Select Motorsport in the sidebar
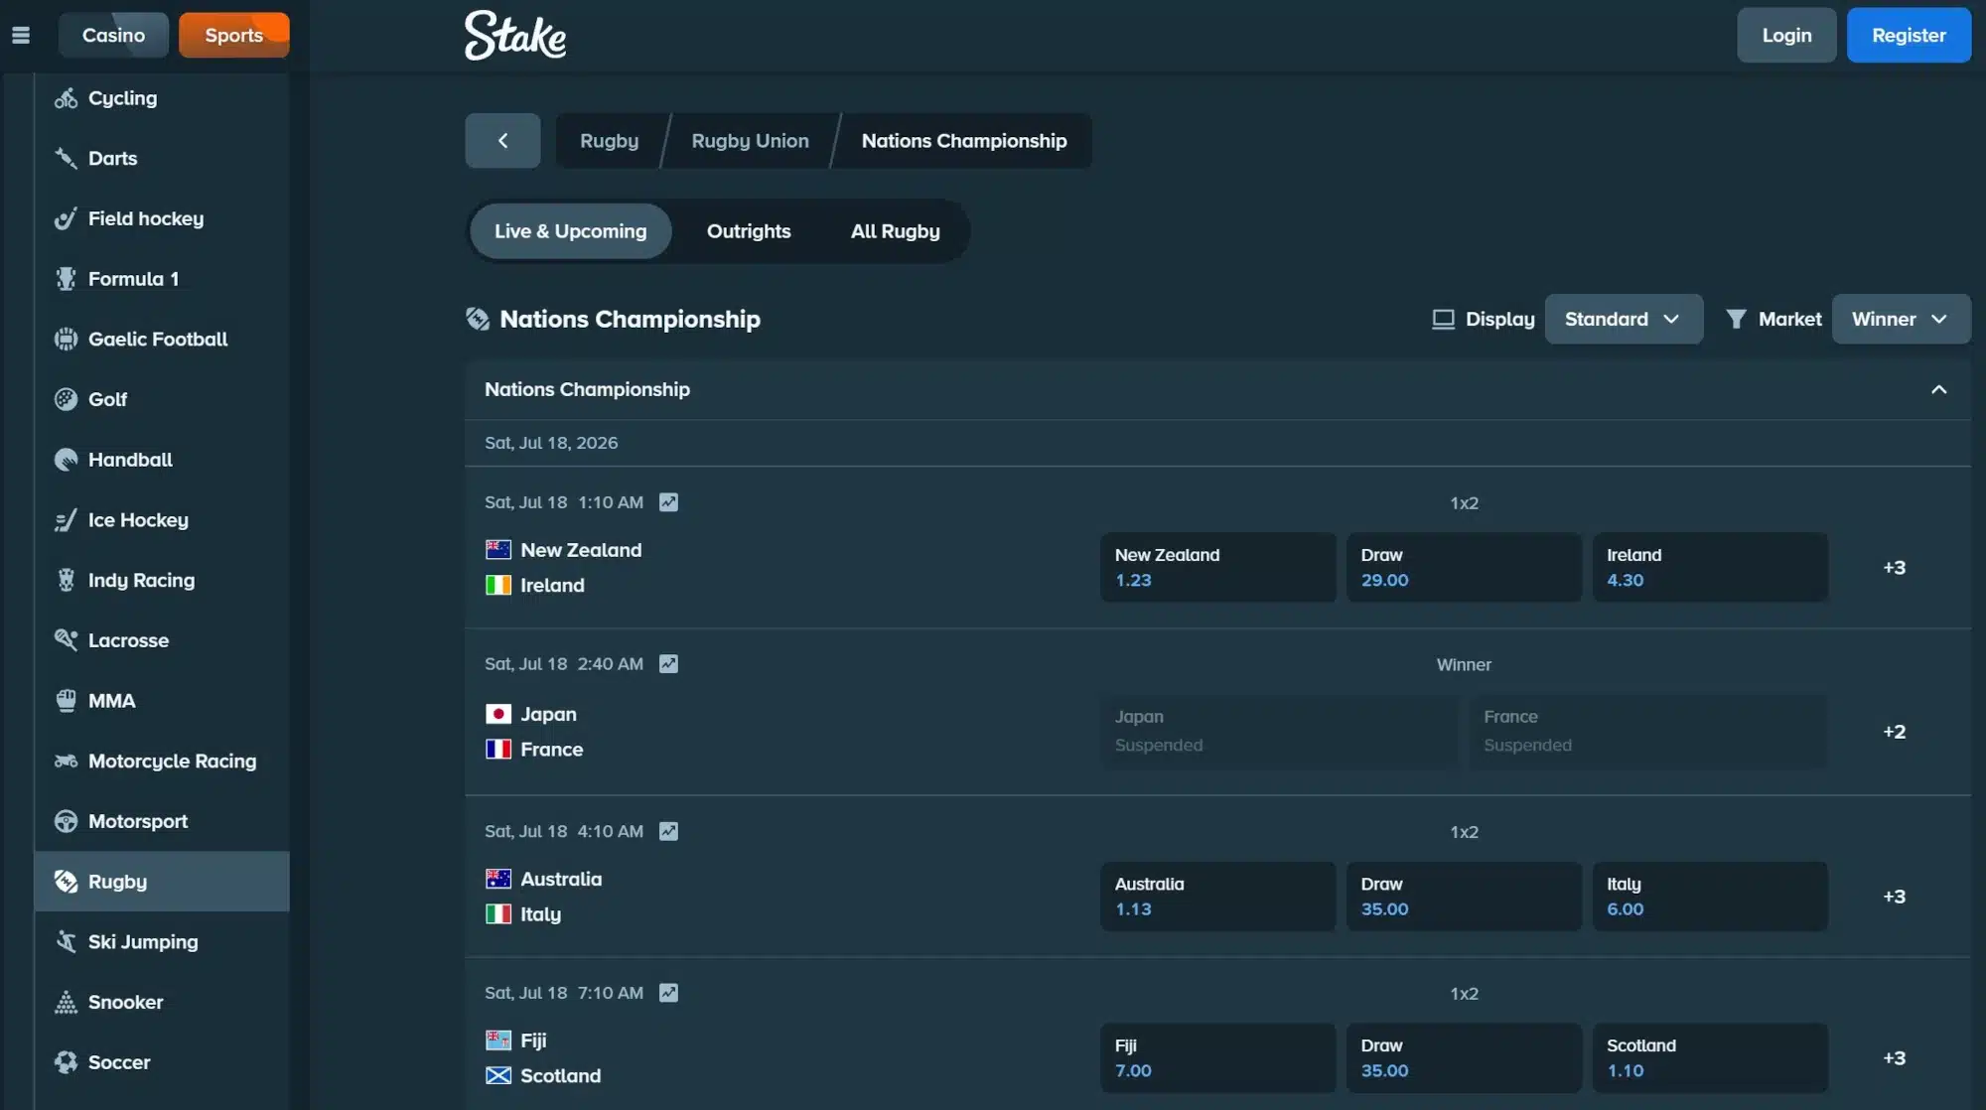This screenshot has height=1110, width=1986. pyautogui.click(x=162, y=821)
